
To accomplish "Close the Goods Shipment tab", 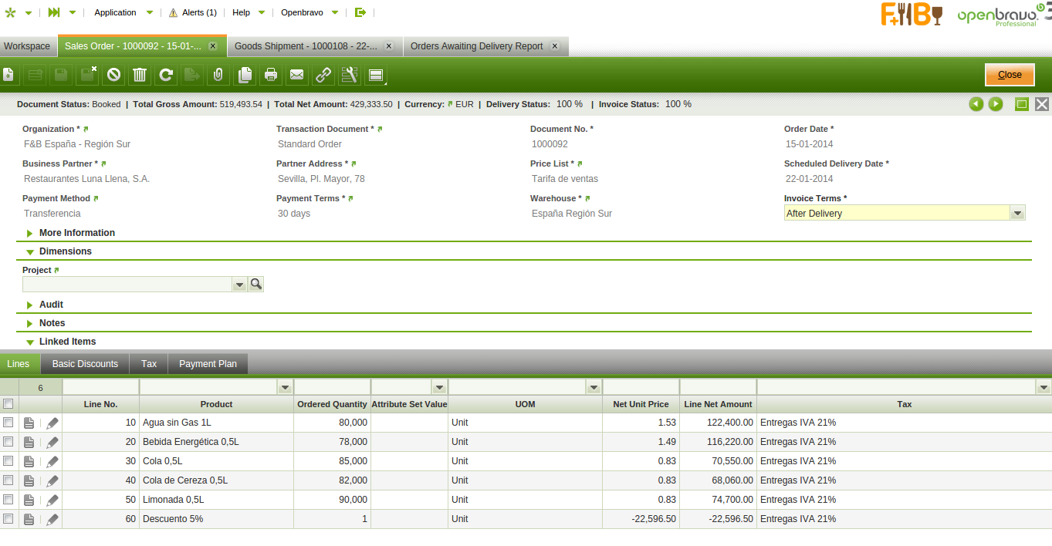I will click(388, 46).
